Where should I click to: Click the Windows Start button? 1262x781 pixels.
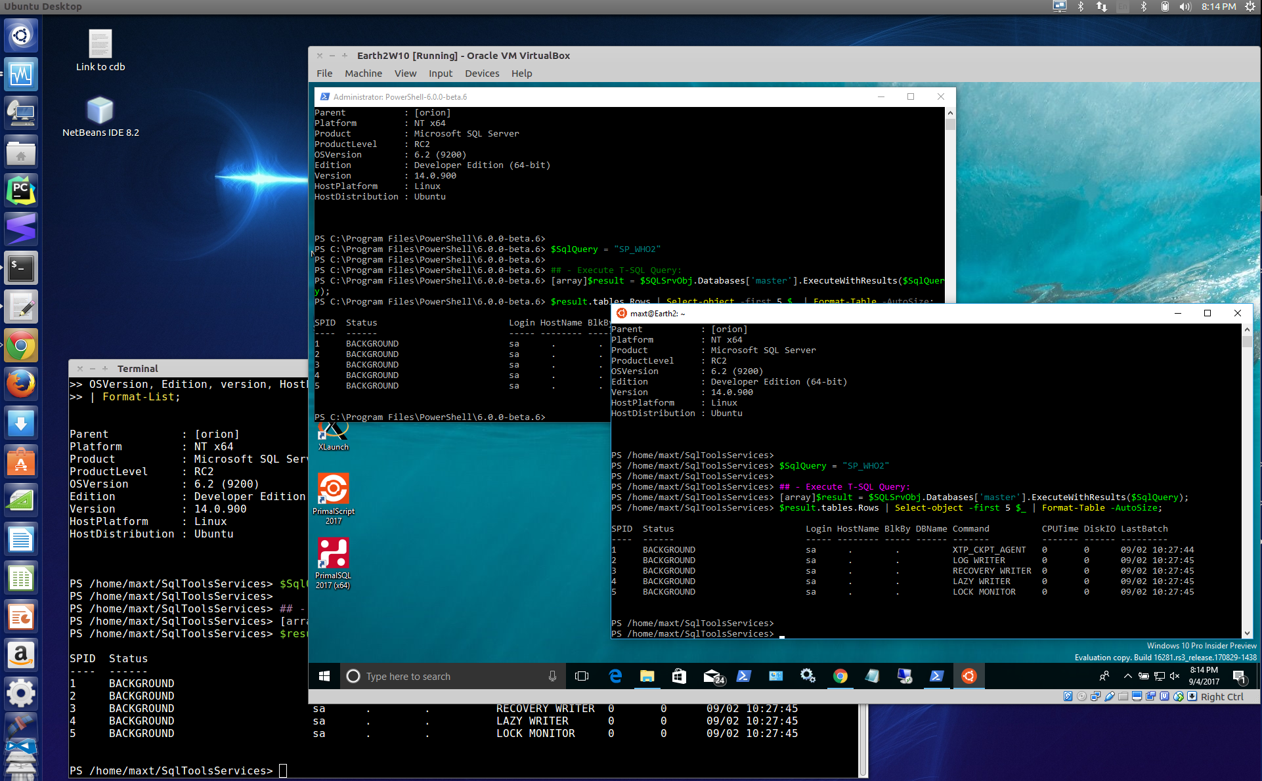[324, 676]
